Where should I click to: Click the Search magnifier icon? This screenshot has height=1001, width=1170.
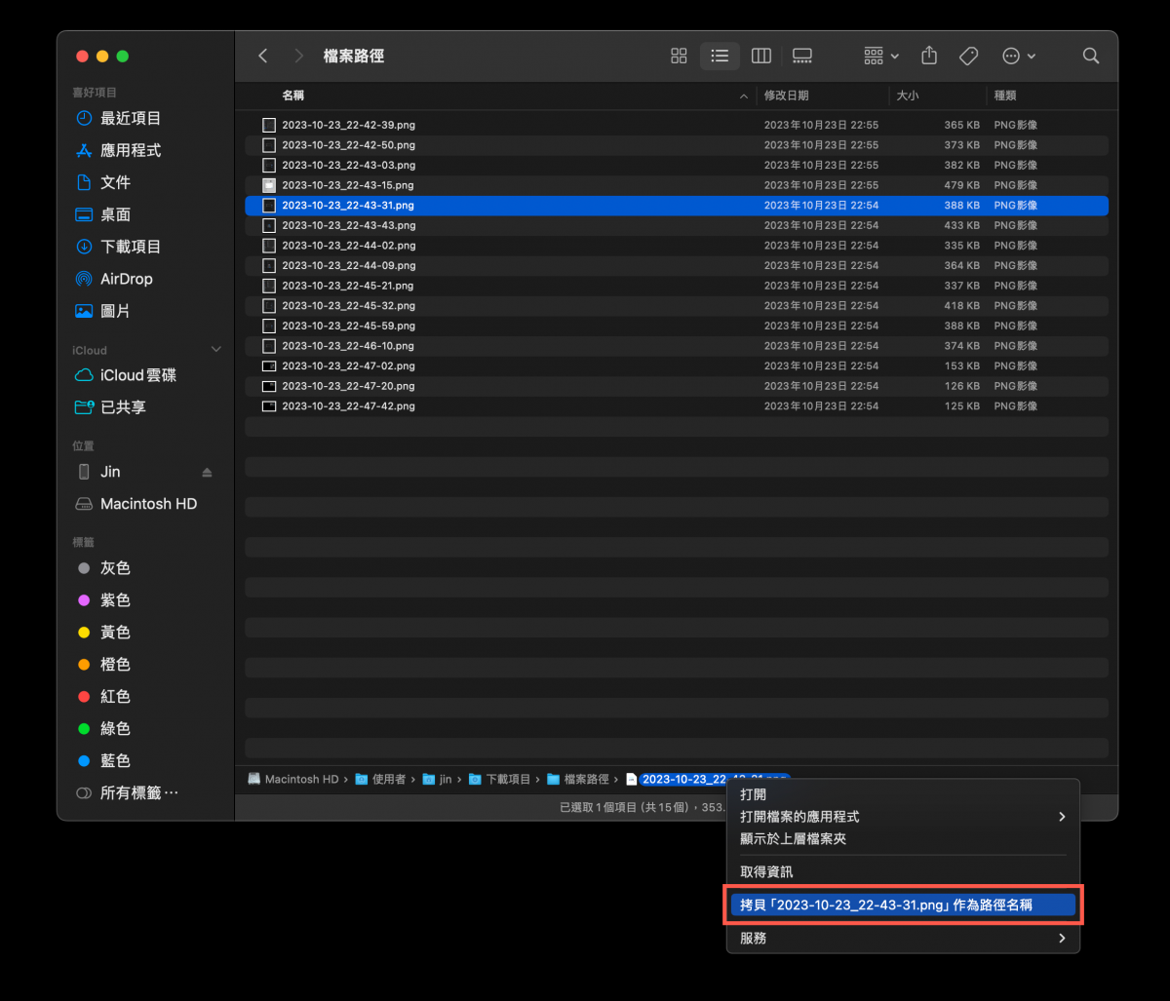tap(1091, 56)
